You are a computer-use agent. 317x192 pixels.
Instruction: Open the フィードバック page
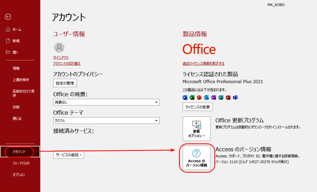pyautogui.click(x=20, y=163)
